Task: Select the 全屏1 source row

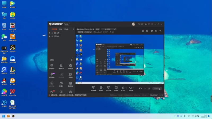Action: pos(61,33)
